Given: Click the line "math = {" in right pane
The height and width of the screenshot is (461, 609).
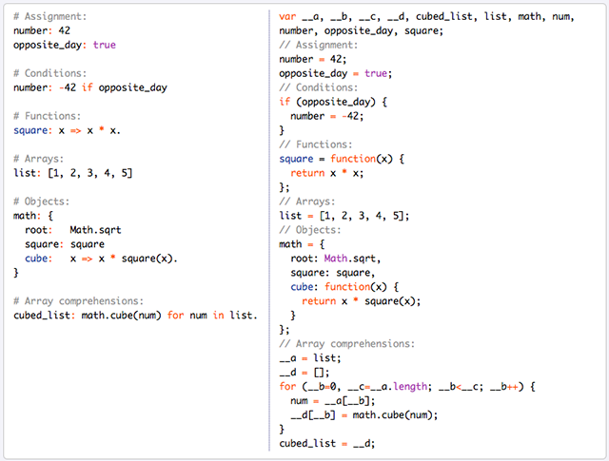Looking at the screenshot, I should point(302,244).
